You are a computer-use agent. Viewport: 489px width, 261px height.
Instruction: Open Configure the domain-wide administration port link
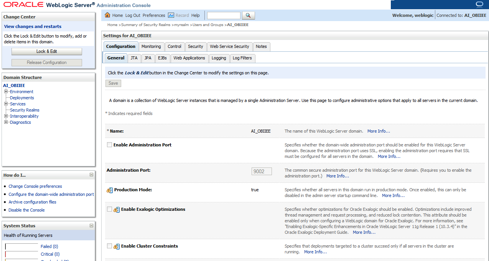51,194
